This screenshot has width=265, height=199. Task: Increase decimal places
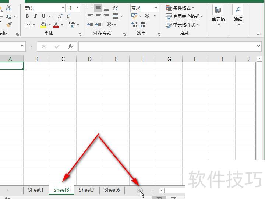coord(134,25)
